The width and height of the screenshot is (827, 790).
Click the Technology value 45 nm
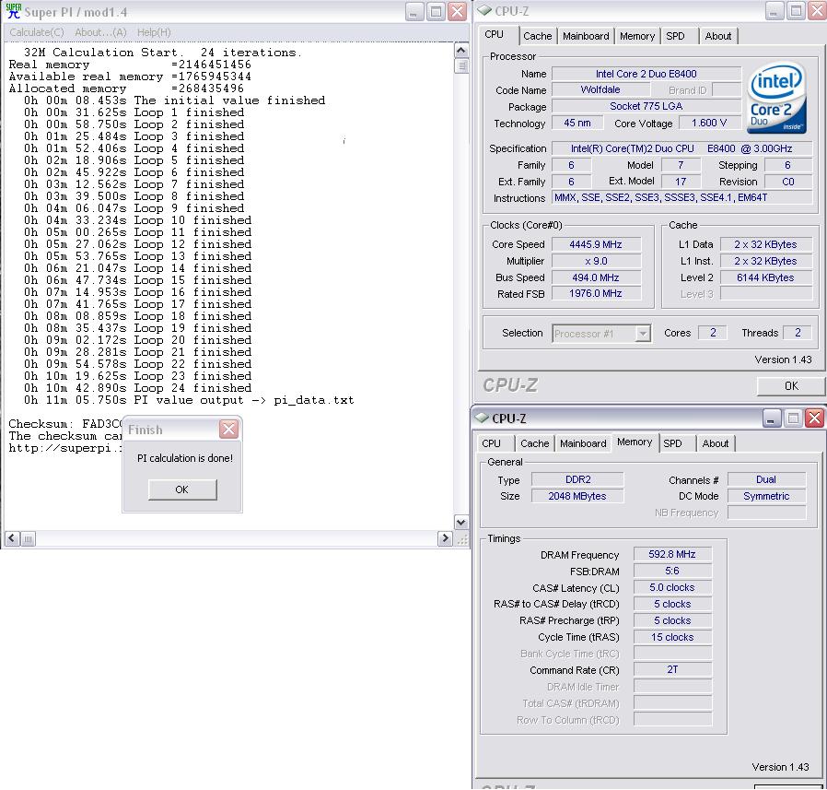577,123
